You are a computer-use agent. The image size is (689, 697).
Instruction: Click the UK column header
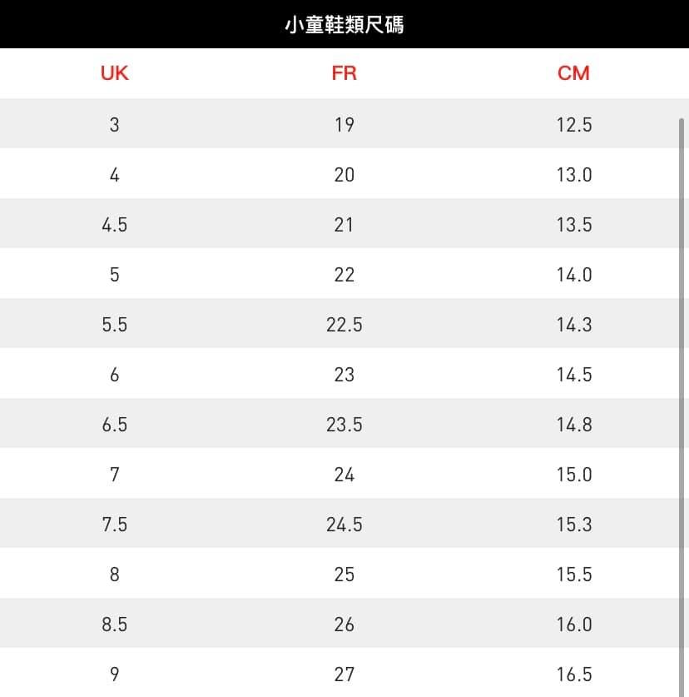115,73
